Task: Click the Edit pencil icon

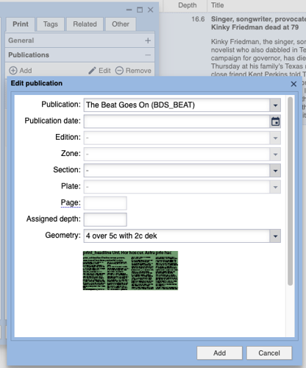Action: tap(92, 71)
